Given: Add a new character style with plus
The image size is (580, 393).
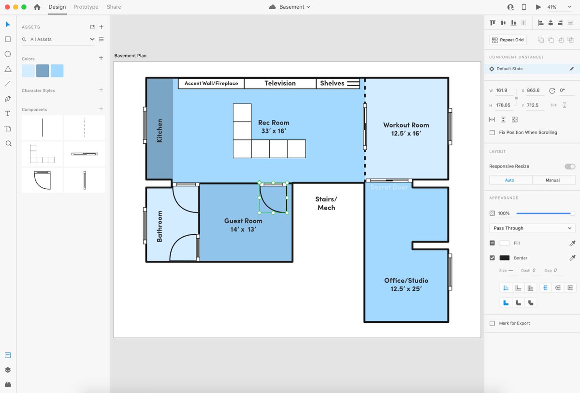Looking at the screenshot, I should [x=101, y=90].
